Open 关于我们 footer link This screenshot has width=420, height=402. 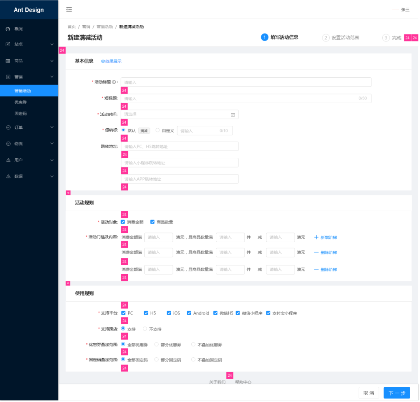[x=217, y=382]
